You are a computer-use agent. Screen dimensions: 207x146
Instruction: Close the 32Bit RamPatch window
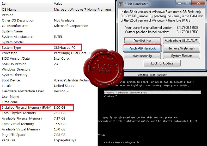[198, 3]
